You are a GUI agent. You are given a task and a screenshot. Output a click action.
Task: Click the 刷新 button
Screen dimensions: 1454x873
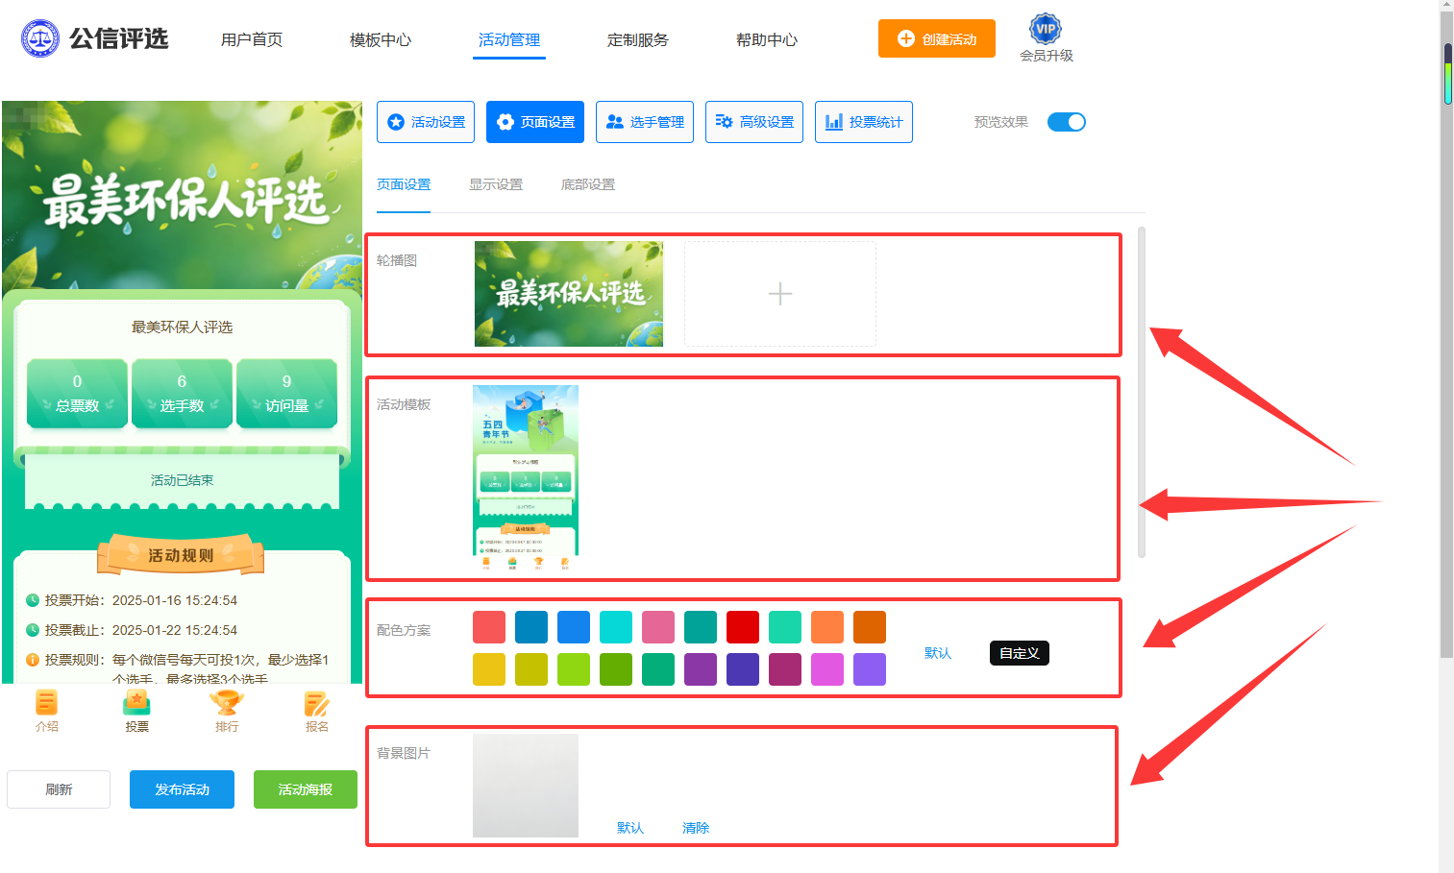(x=59, y=789)
